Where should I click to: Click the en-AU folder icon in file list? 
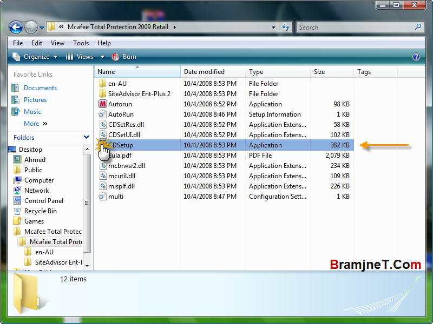(102, 84)
